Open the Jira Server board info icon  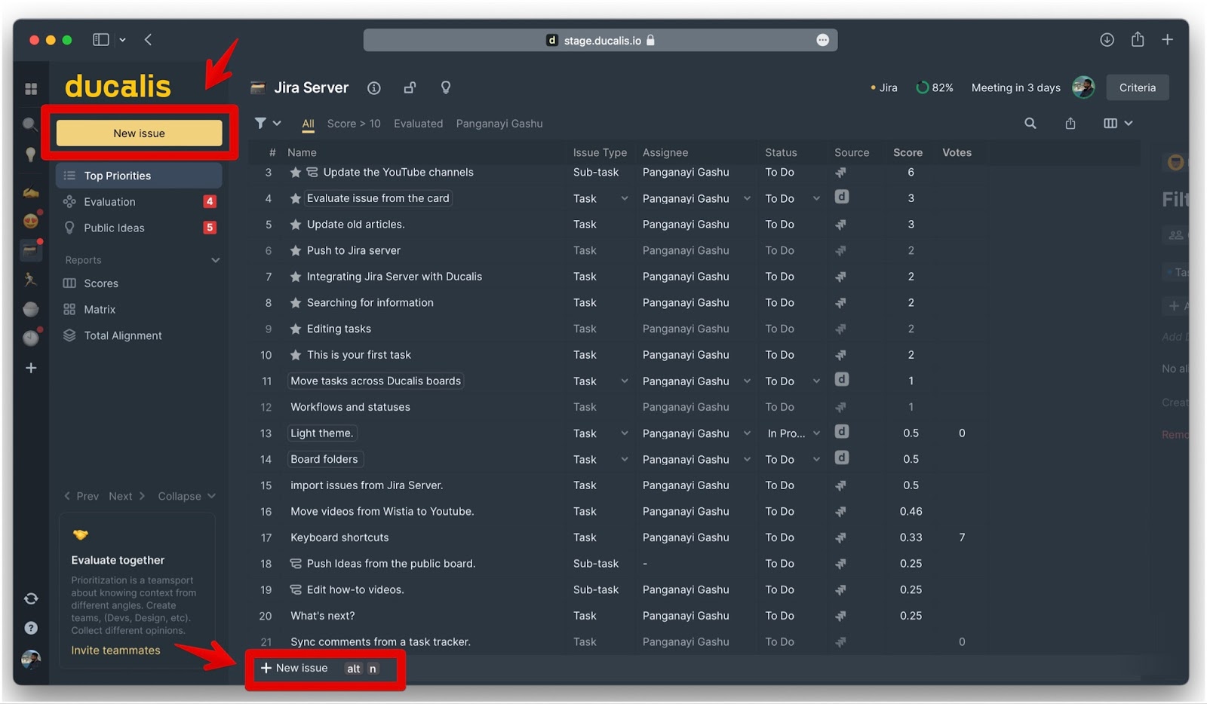373,88
